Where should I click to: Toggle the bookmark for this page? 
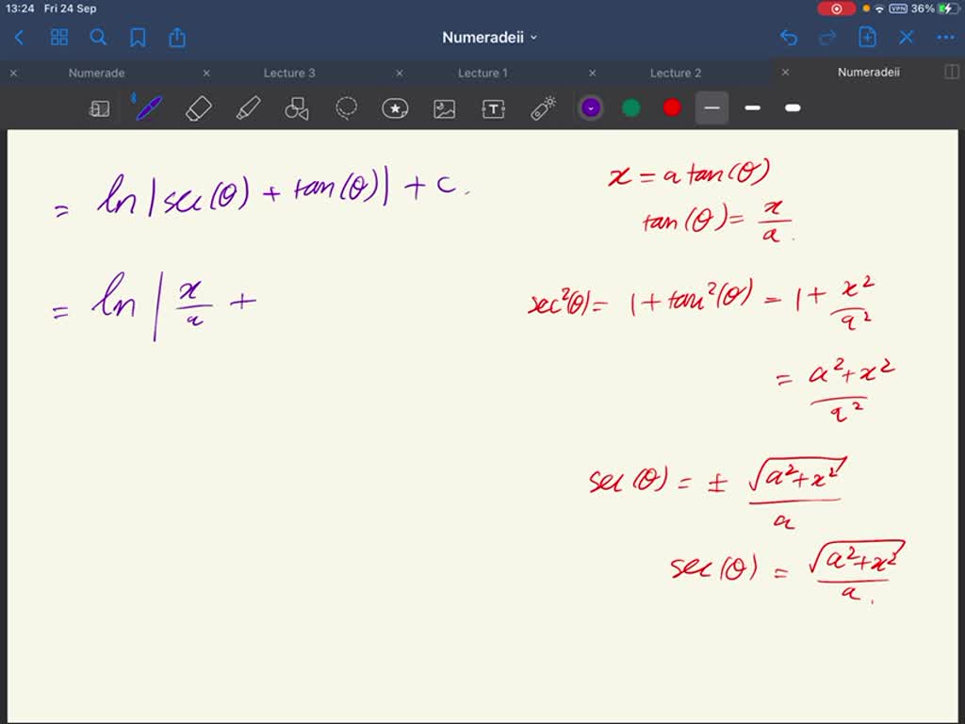[138, 38]
